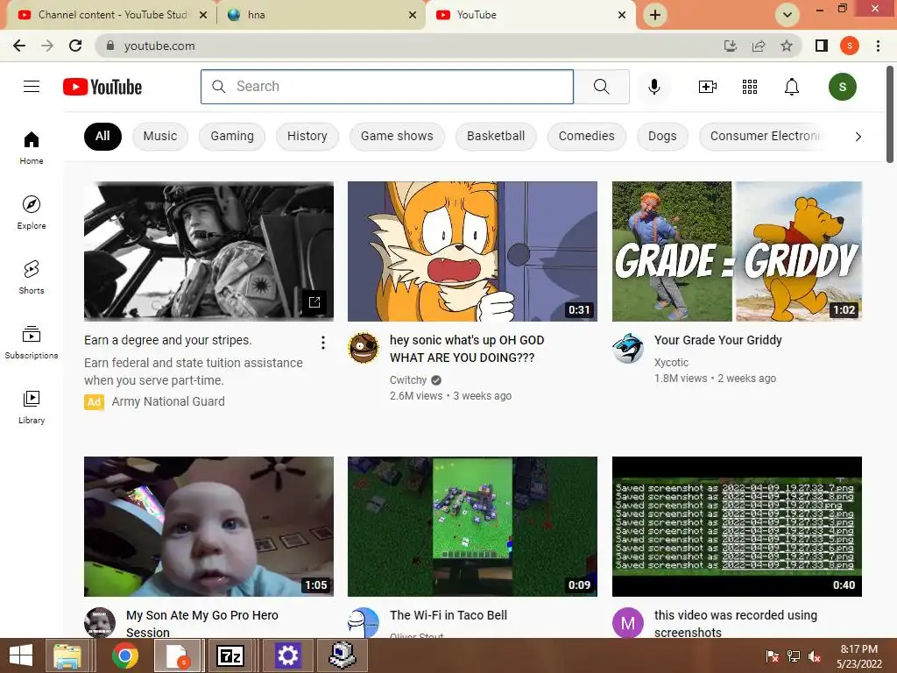Play the screenshots recorded video thumbnail
Screen dimensions: 897x673
pos(737,527)
